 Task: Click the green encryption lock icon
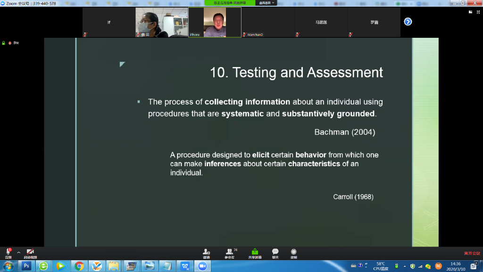3,43
